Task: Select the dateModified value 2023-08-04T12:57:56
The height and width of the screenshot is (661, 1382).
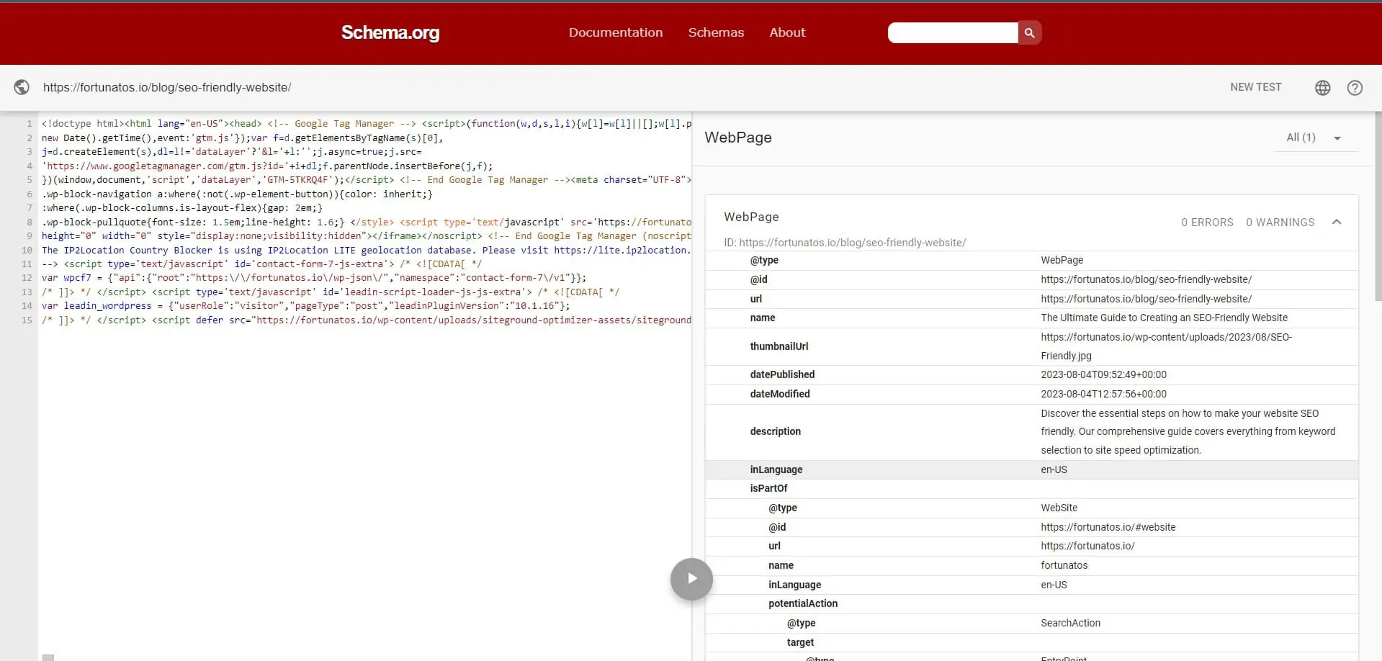Action: (x=1103, y=394)
